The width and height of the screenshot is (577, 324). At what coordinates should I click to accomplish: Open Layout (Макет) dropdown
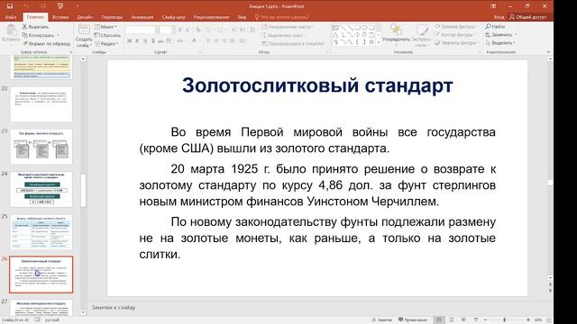pyautogui.click(x=106, y=27)
